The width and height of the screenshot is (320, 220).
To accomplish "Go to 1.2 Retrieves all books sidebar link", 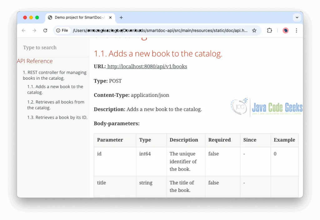I will (x=56, y=105).
